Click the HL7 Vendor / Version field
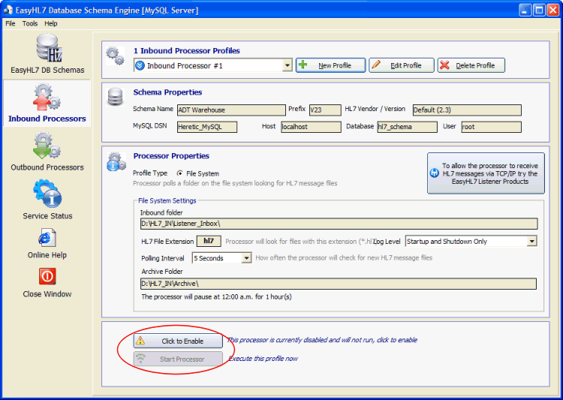Screen dimensions: 563x400 [x=467, y=110]
